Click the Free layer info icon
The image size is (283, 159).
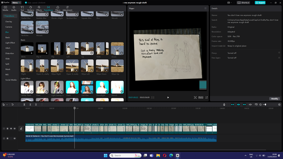pyautogui.click(x=279, y=58)
